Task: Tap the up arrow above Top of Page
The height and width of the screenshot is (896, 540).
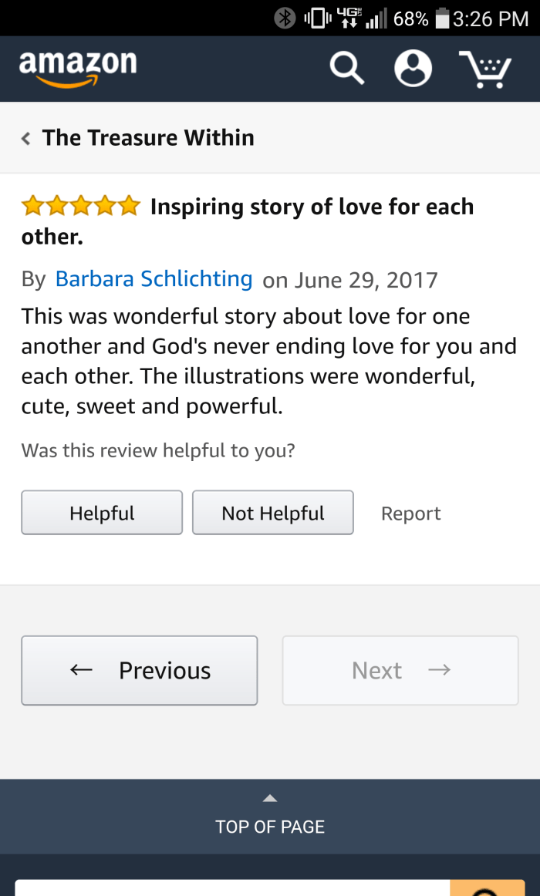Action: [269, 798]
